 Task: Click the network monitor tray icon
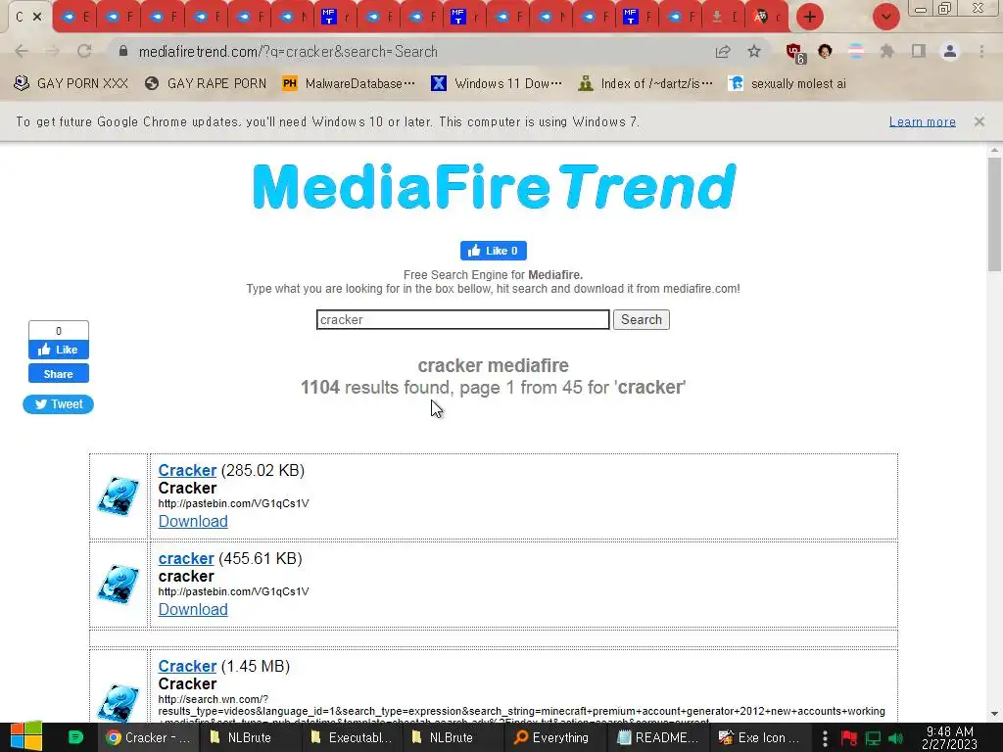873,738
